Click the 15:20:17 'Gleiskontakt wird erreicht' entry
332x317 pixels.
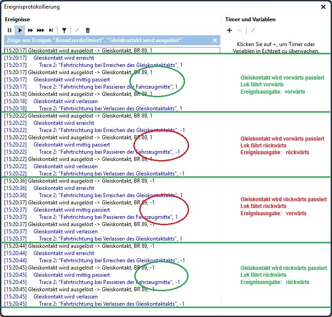tap(64, 58)
